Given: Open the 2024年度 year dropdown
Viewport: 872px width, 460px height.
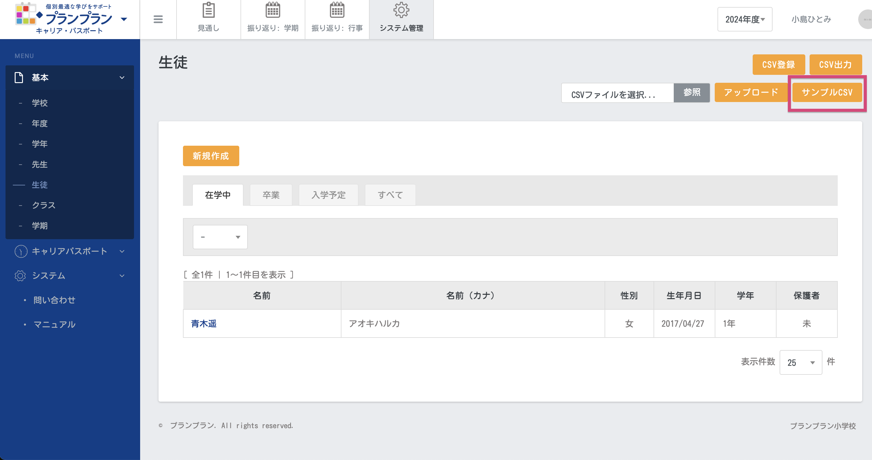Looking at the screenshot, I should coord(744,19).
